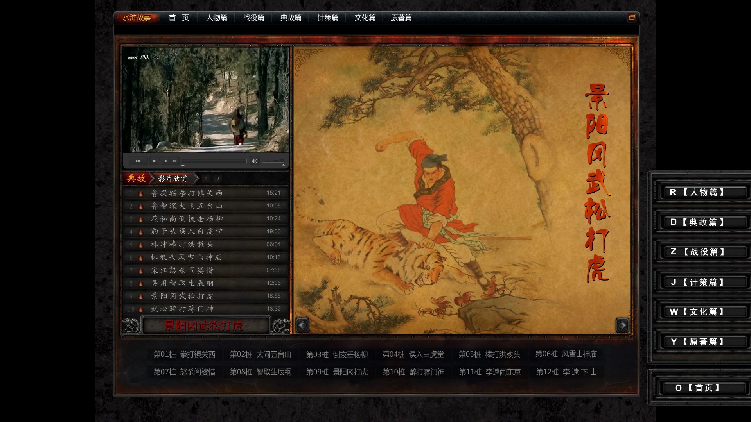
Task: Go to playlist page 1
Action: pyautogui.click(x=206, y=179)
